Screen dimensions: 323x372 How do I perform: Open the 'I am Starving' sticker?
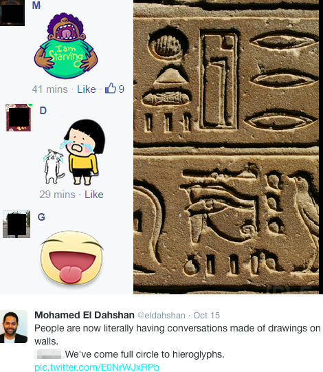[x=66, y=45]
